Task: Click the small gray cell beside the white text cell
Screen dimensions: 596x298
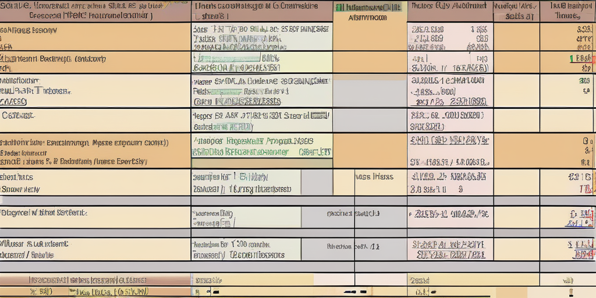Action: [x=317, y=182]
